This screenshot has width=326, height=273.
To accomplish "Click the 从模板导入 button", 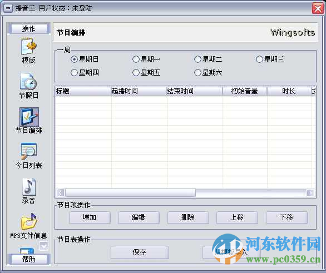I will pyautogui.click(x=231, y=252).
